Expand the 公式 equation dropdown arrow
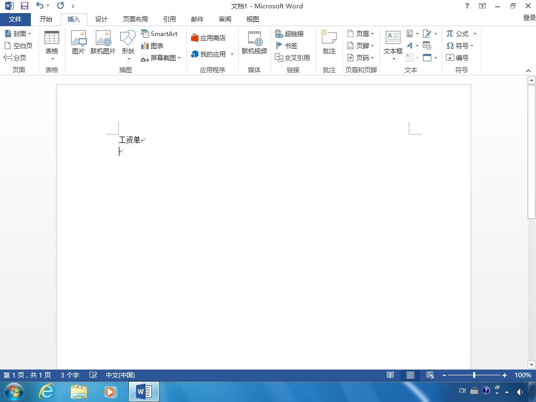Screen dimensions: 536x402 pyautogui.click(x=475, y=33)
